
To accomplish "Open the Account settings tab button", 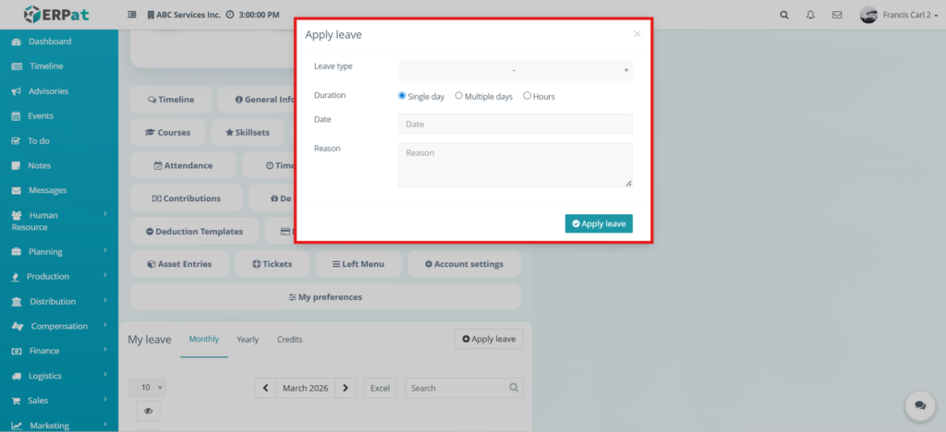I will (464, 264).
